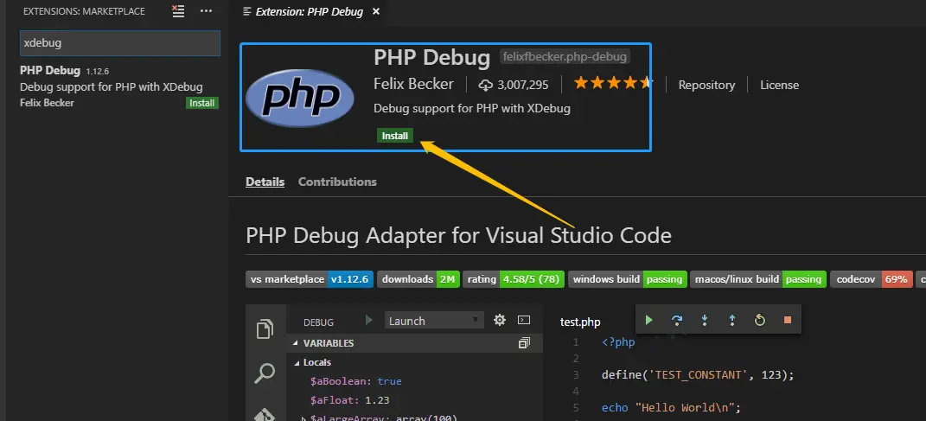Click codecov 69% badge

(x=871, y=279)
